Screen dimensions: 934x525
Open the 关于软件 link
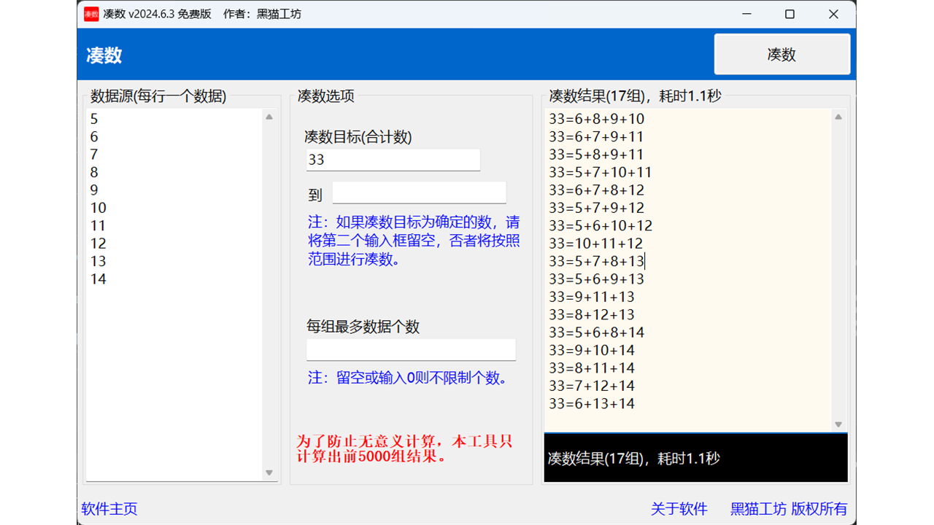[x=679, y=509]
